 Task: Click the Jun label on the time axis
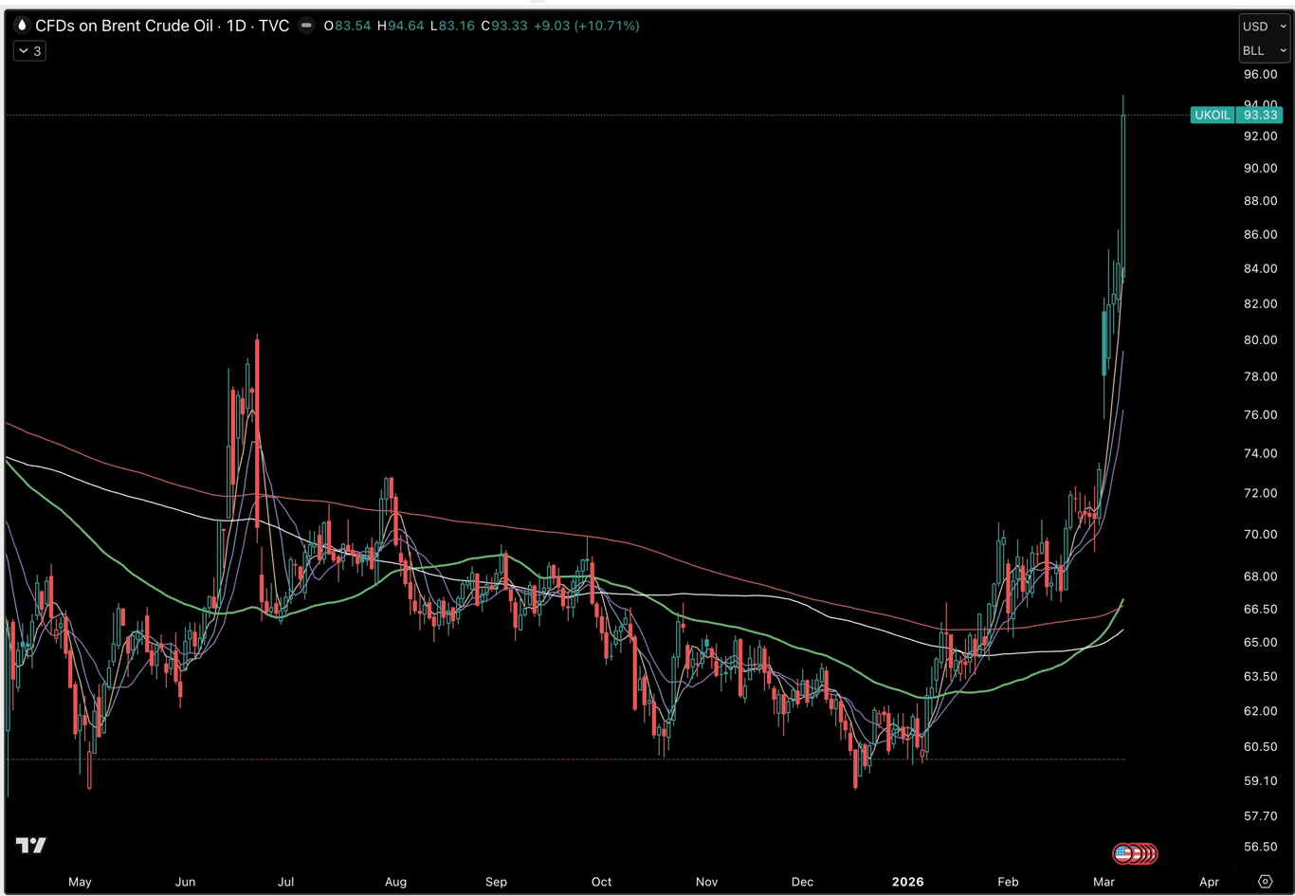click(185, 882)
